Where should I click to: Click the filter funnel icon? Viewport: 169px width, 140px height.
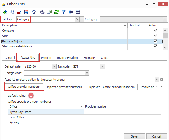pyautogui.click(x=64, y=12)
